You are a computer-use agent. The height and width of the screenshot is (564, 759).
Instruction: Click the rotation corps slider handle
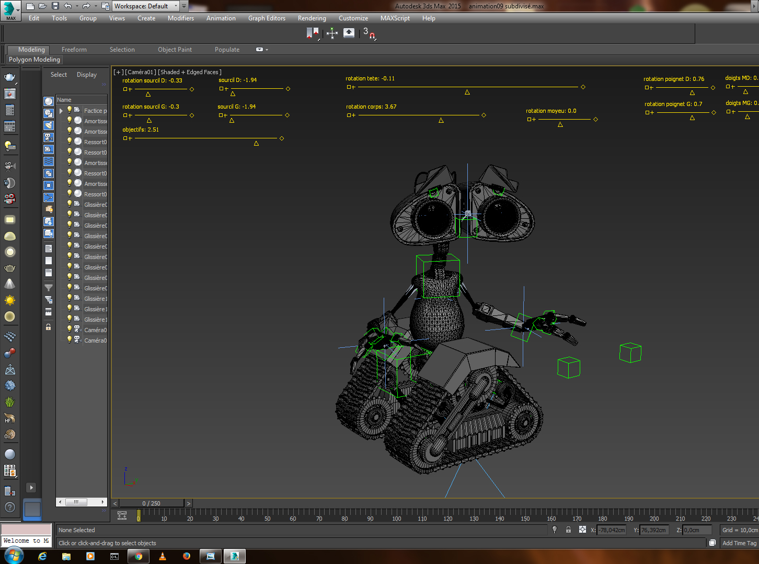click(441, 121)
